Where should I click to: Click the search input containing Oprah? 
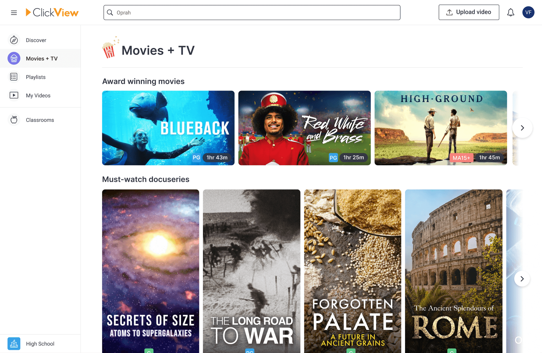[x=252, y=12]
